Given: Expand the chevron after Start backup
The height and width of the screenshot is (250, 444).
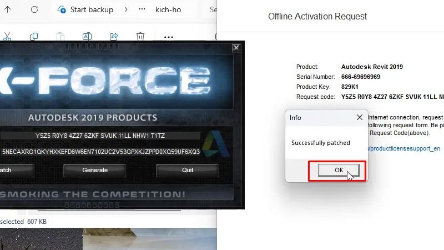Looking at the screenshot, I should pyautogui.click(x=126, y=9).
